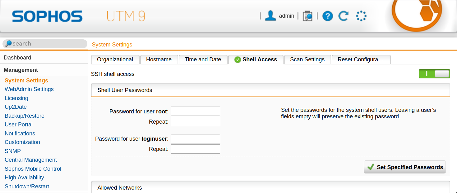Click the dotted circle activity icon
Viewport: 457px width, 193px height.
(x=361, y=16)
